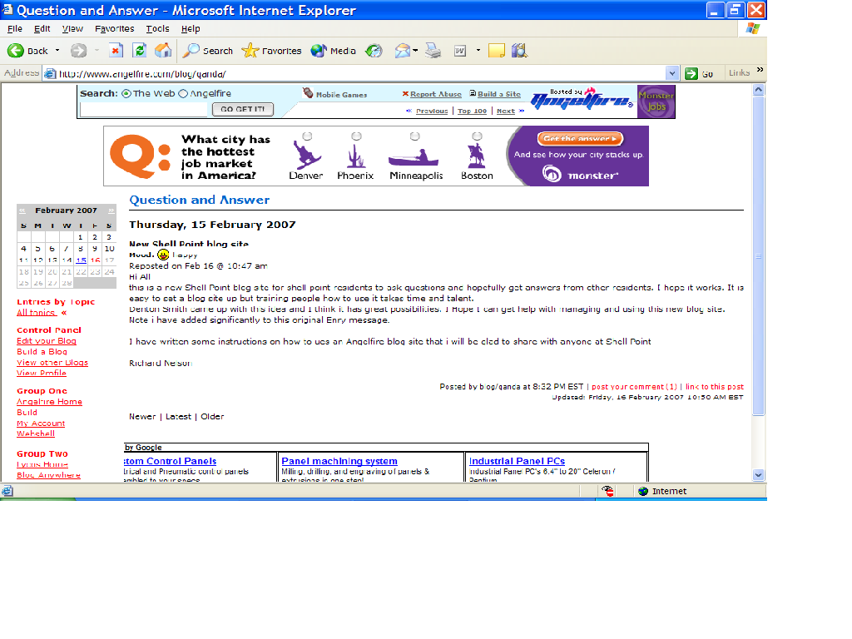Click the Windows flag logo throbber

(x=753, y=28)
